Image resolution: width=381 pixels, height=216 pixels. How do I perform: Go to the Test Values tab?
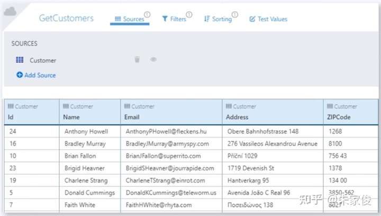click(268, 19)
